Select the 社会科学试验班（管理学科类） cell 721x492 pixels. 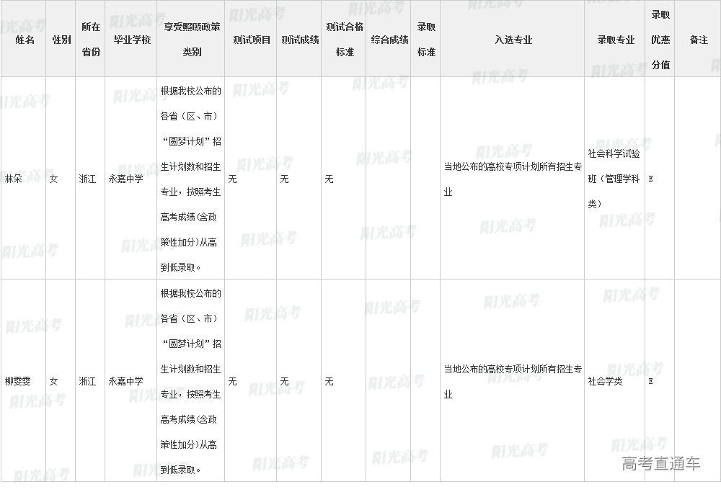coord(614,179)
